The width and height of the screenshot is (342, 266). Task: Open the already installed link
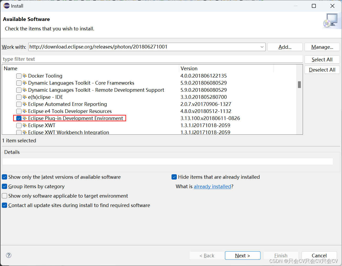tap(212, 186)
